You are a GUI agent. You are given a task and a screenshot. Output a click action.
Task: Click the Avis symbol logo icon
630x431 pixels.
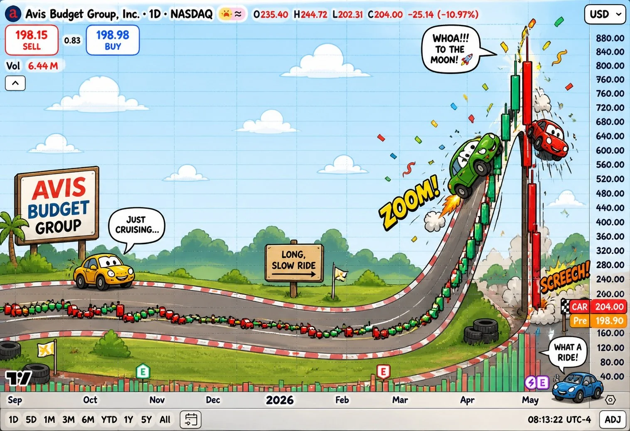(13, 14)
